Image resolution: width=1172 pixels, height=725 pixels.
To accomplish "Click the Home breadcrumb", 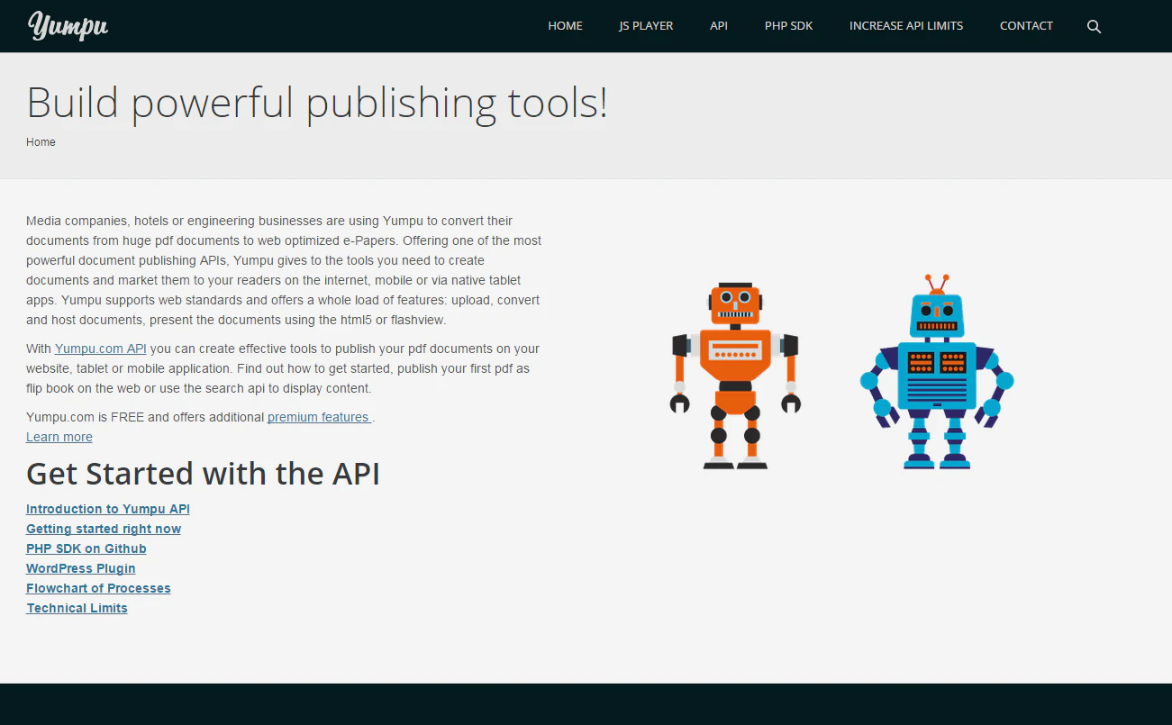I will [41, 142].
